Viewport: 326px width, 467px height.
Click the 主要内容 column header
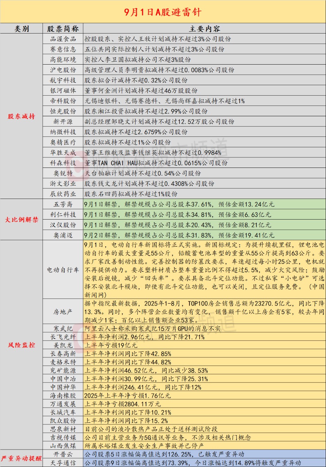204,29
